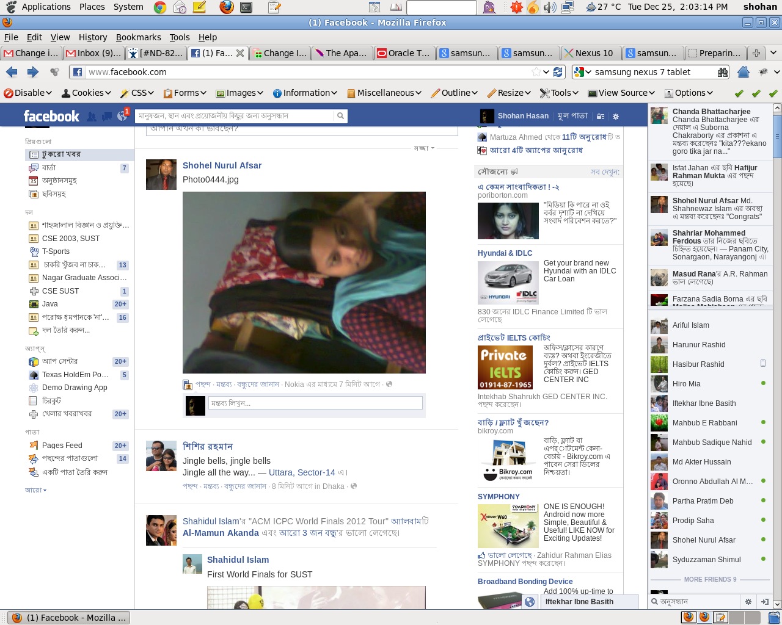782x625 pixels.
Task: Open the Bookmarks menu in Firefox
Action: click(139, 37)
